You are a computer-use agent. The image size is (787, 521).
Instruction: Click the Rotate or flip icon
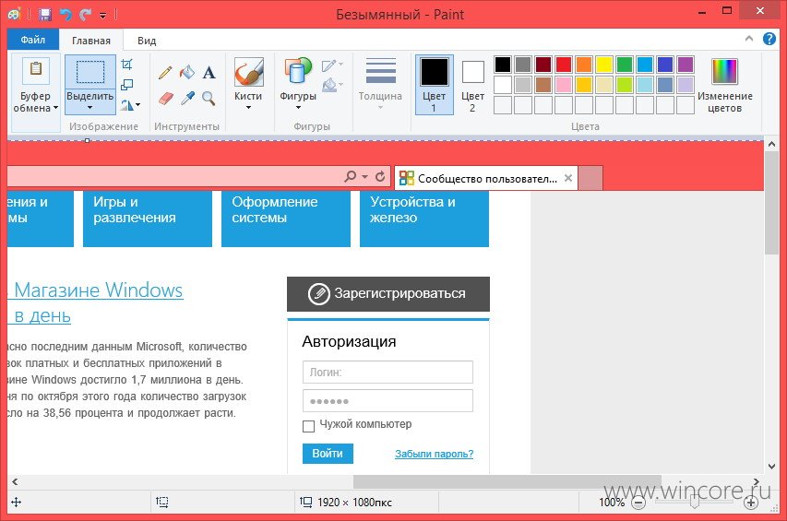(x=126, y=105)
